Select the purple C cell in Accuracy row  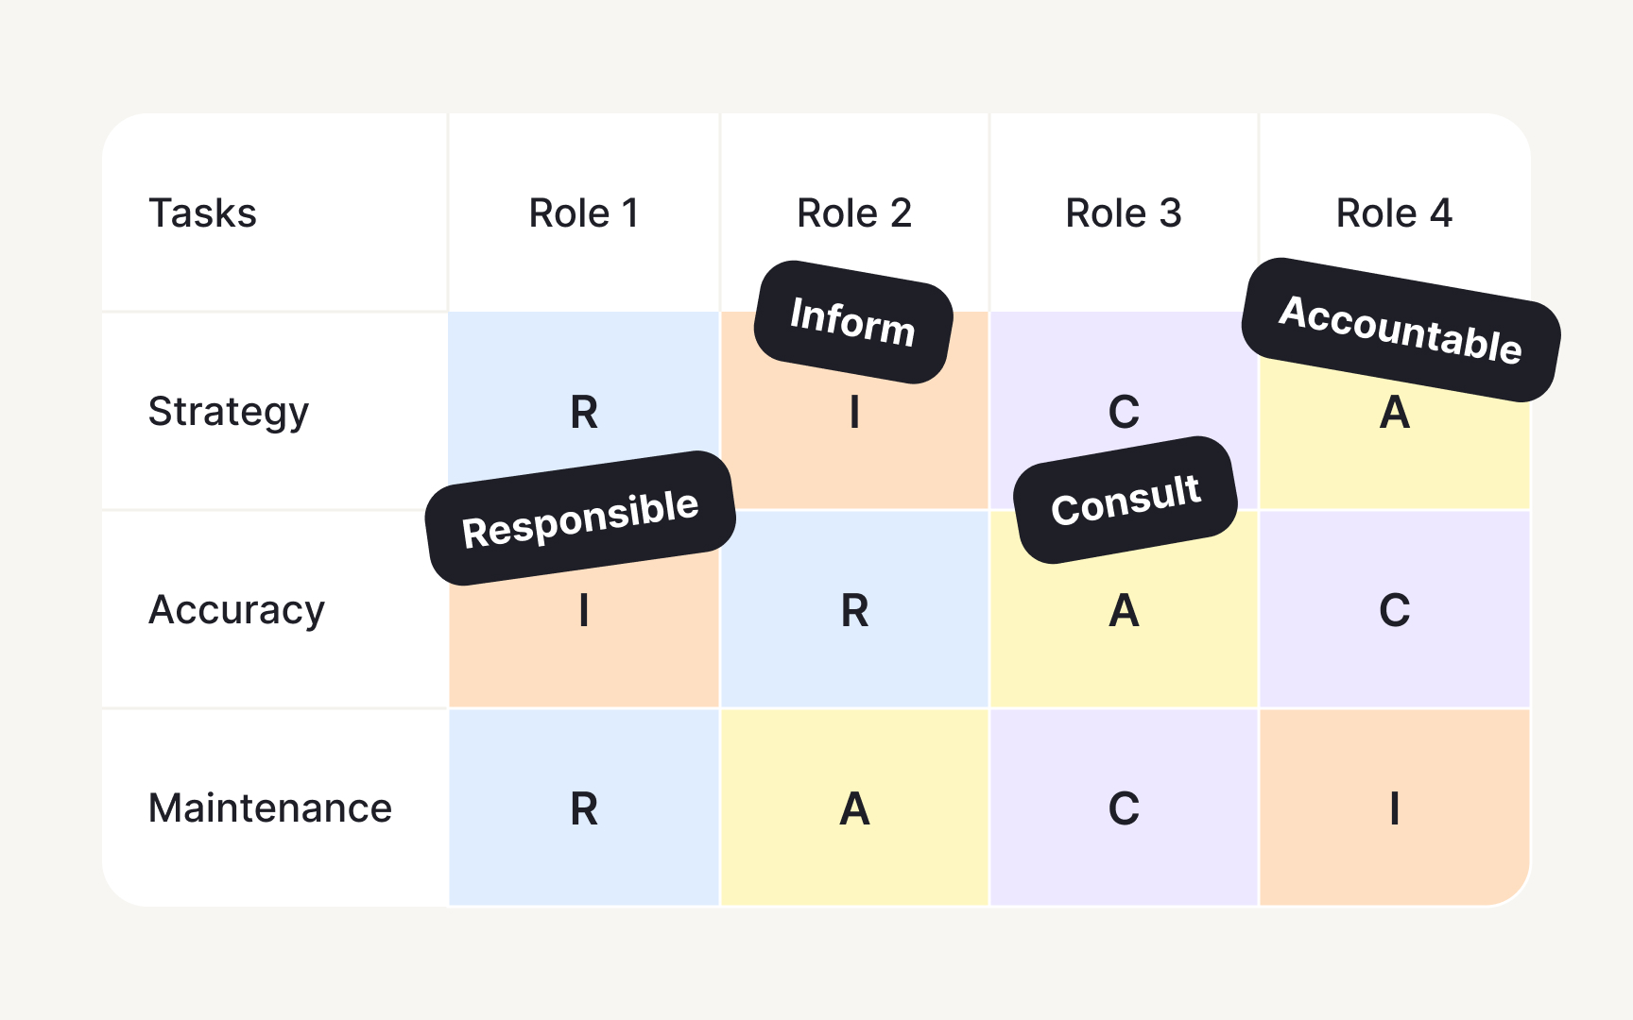(x=1394, y=610)
